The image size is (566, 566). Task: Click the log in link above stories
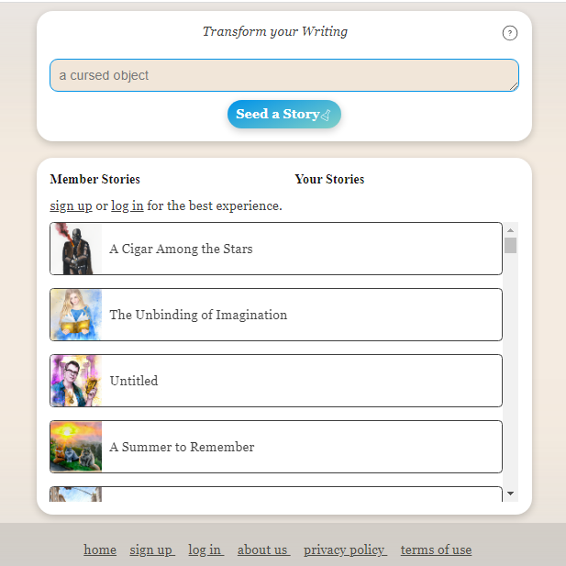point(127,205)
